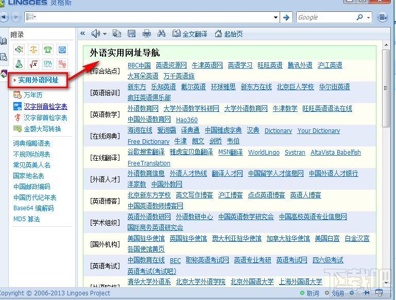396x300 pixels.
Task: Open the main menu icon at top right
Action: (383, 17)
